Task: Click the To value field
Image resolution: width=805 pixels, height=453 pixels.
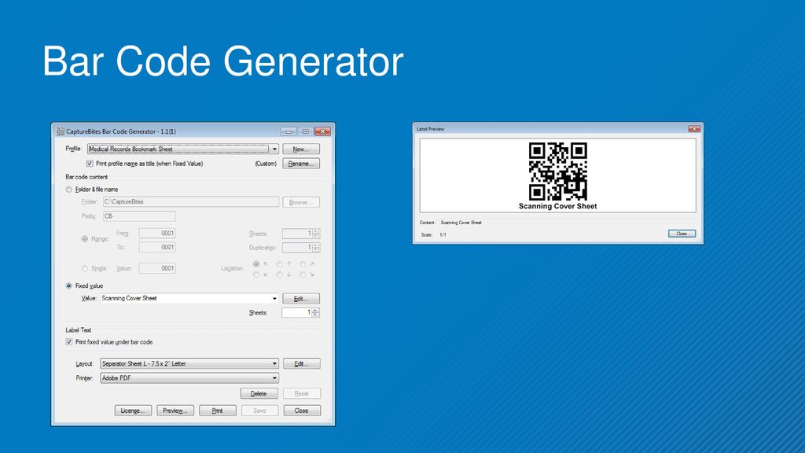Action: pos(157,247)
